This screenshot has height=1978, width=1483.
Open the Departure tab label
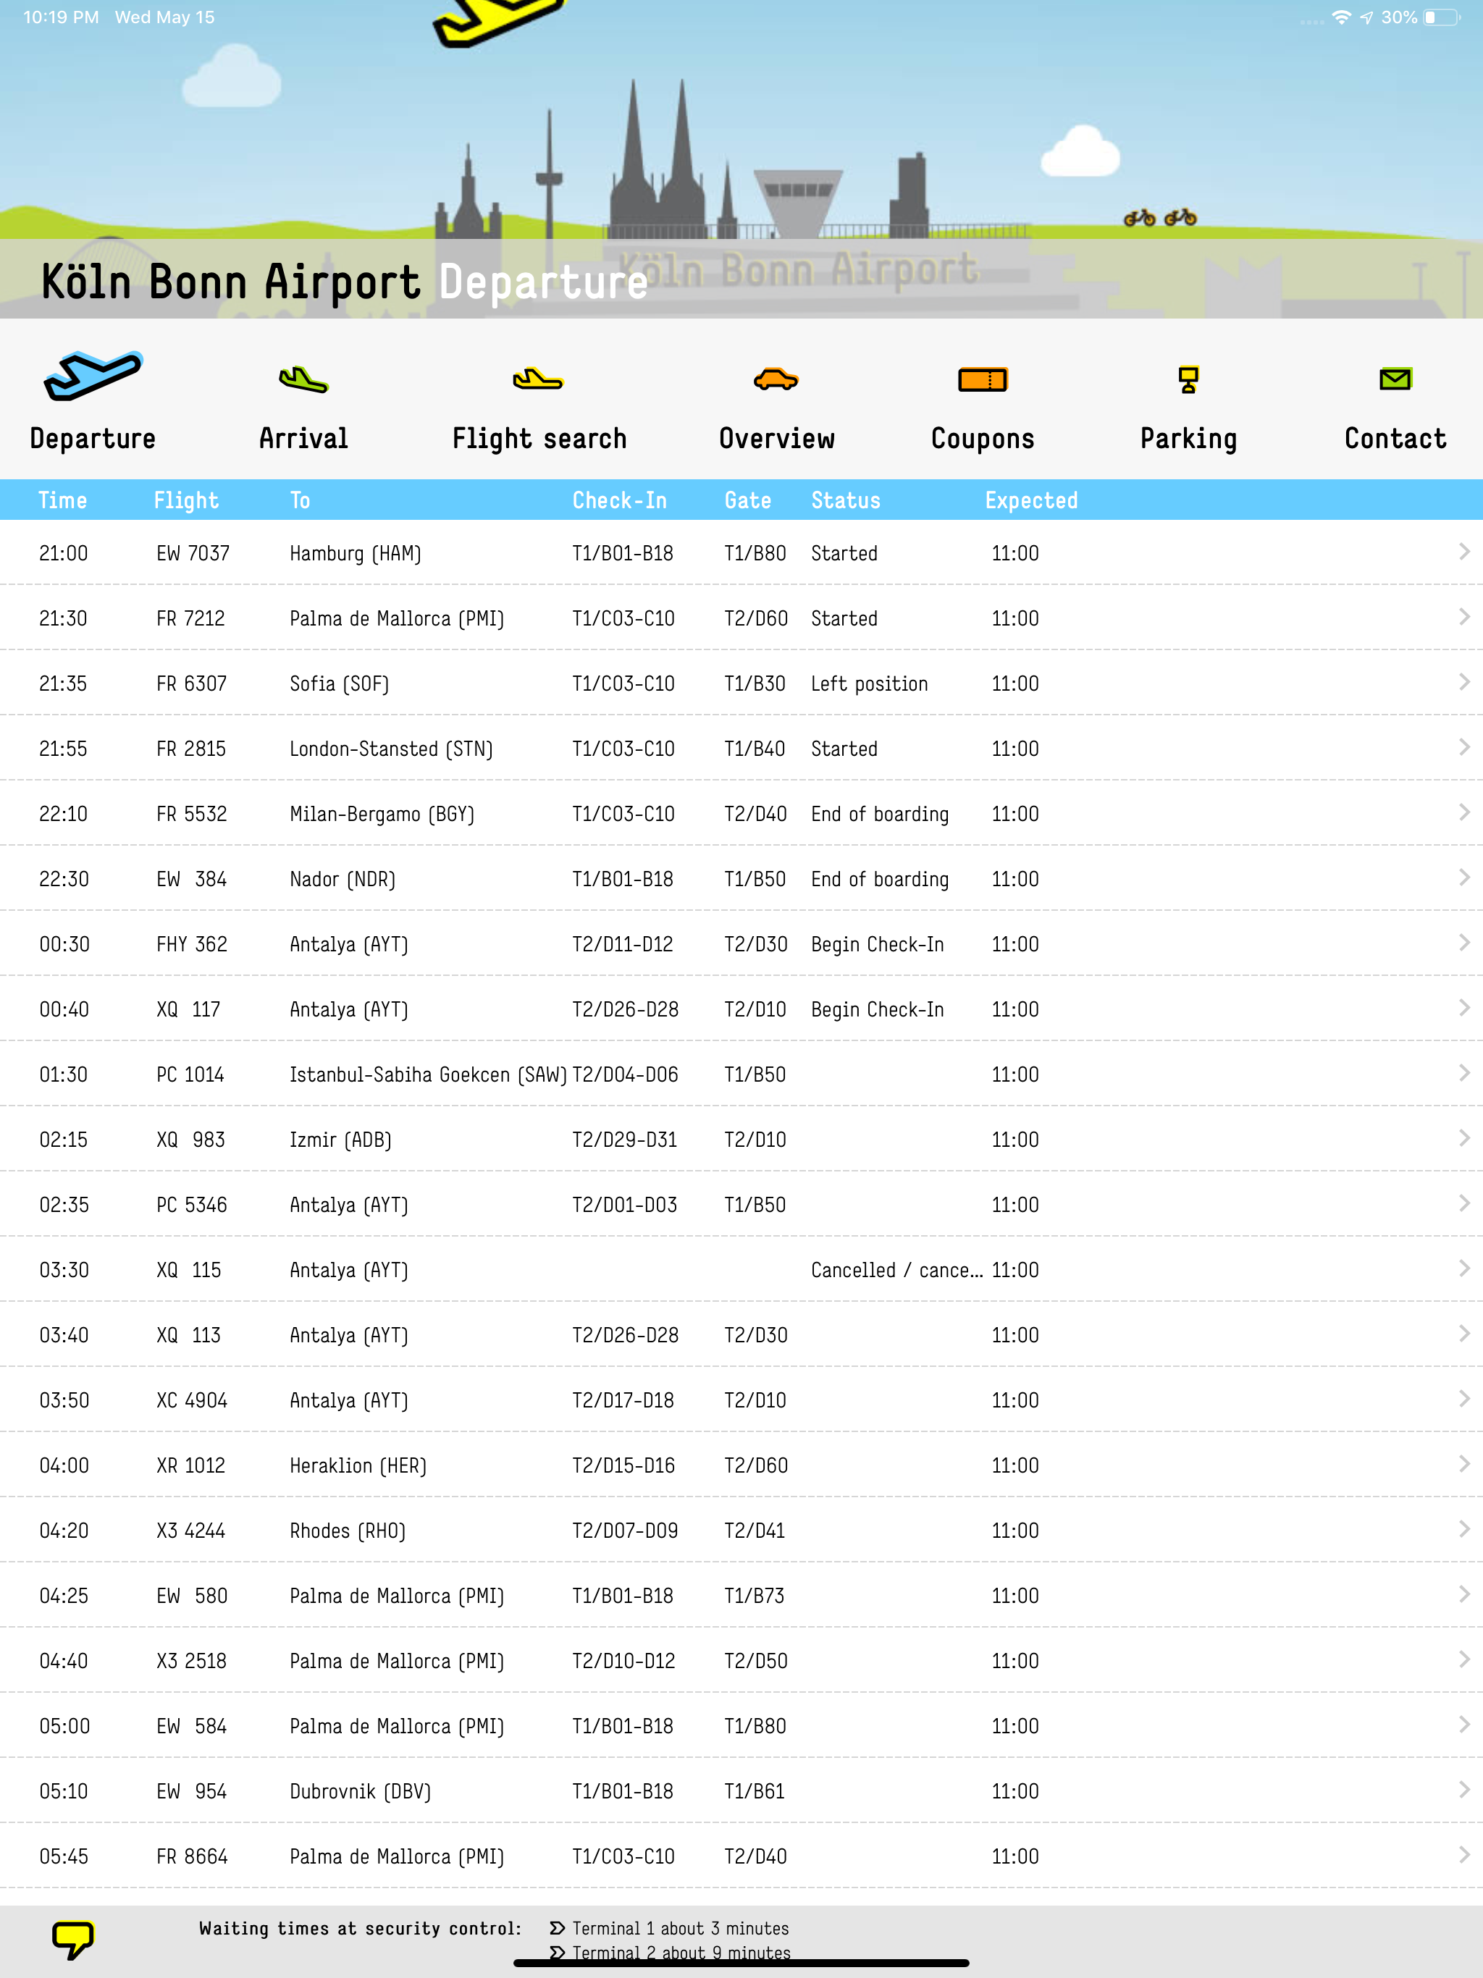coord(93,438)
